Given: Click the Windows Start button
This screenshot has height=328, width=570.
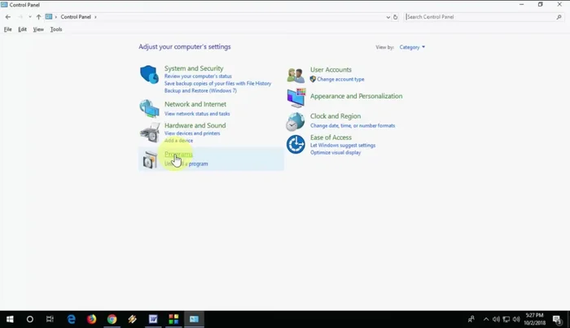Looking at the screenshot, I should 11,319.
